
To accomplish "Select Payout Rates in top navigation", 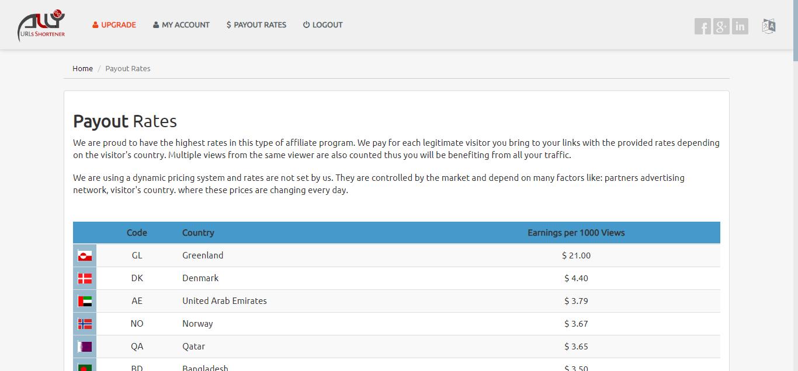I will point(256,25).
